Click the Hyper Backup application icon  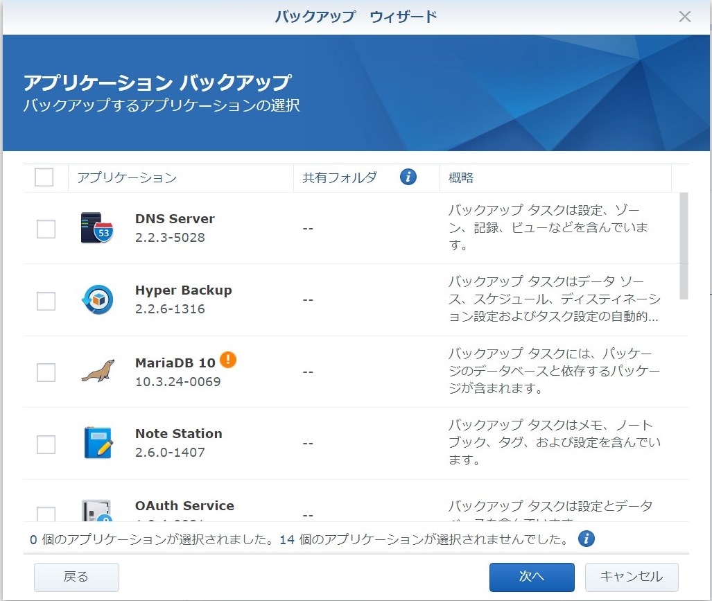click(96, 299)
